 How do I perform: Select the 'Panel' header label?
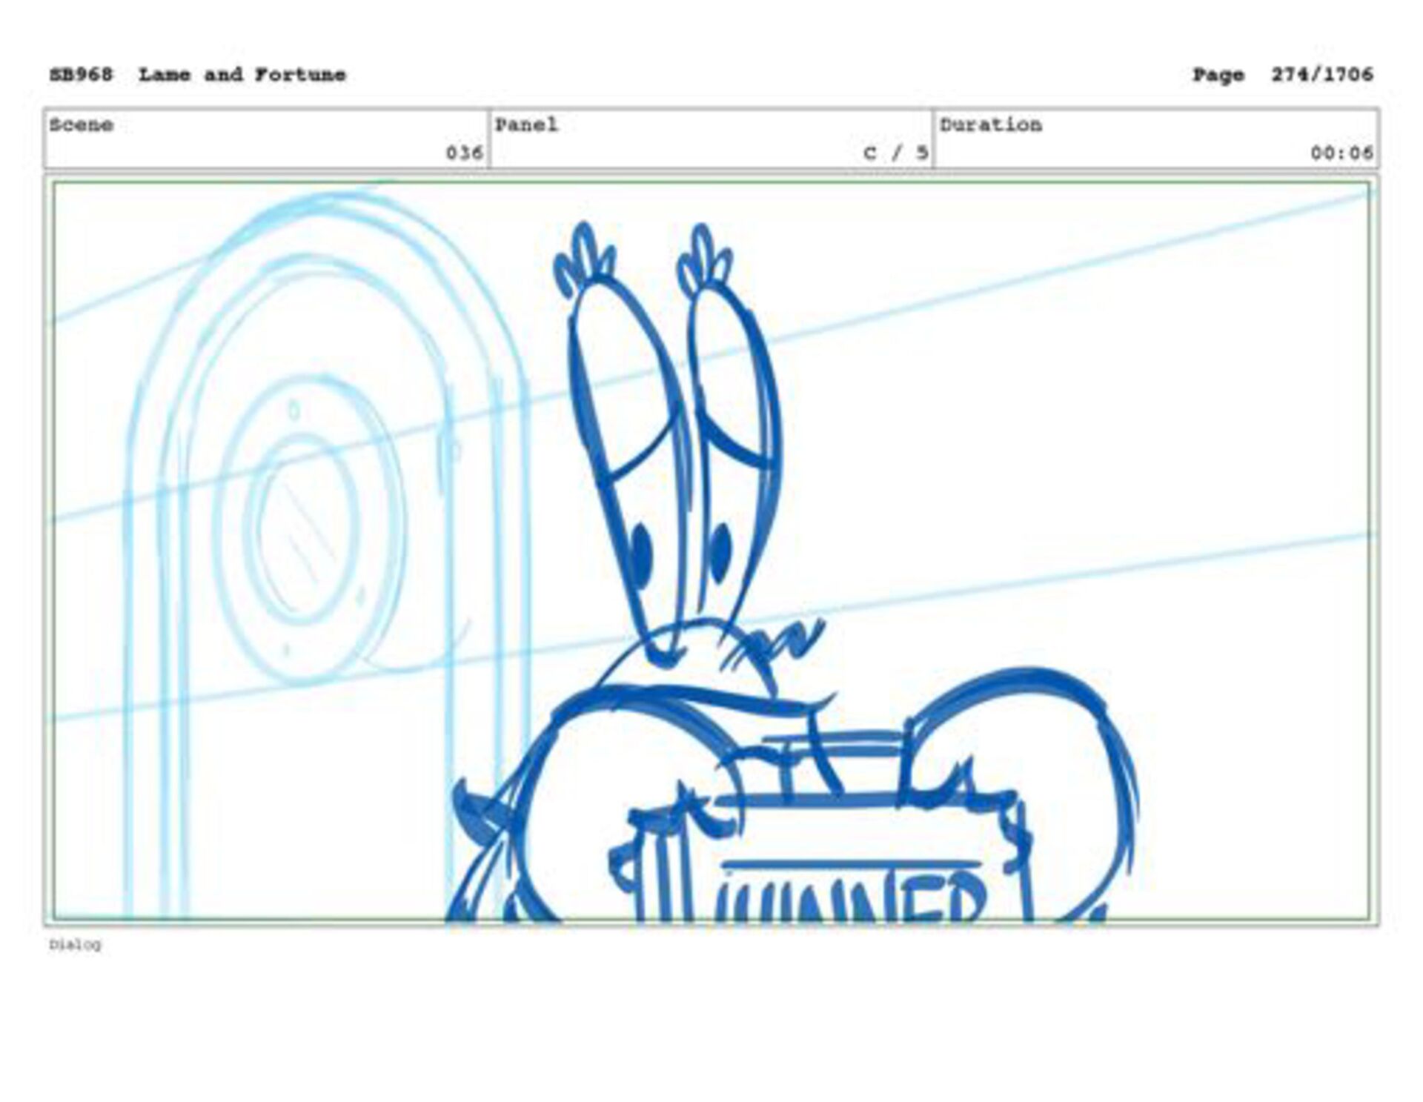coord(526,125)
